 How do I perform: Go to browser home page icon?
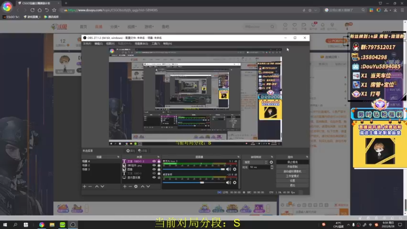tap(40, 10)
